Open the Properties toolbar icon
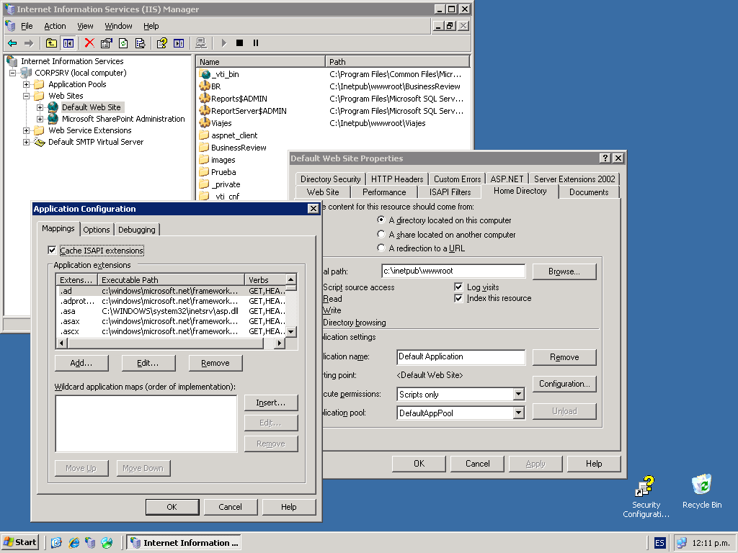 point(107,43)
